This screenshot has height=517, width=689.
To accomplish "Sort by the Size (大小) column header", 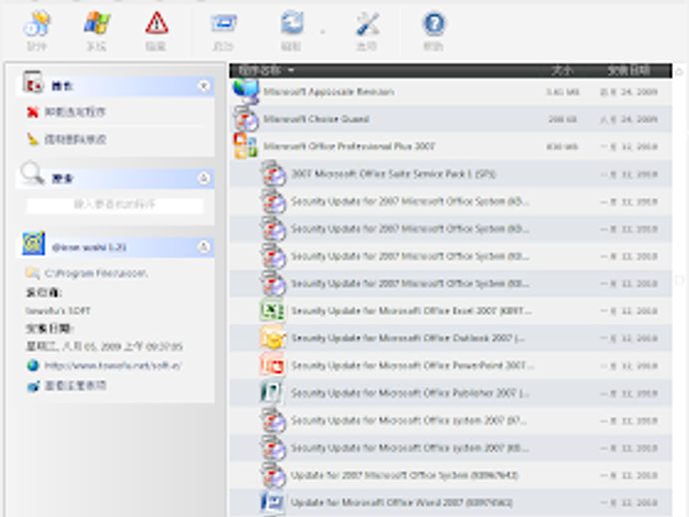I will tap(562, 70).
